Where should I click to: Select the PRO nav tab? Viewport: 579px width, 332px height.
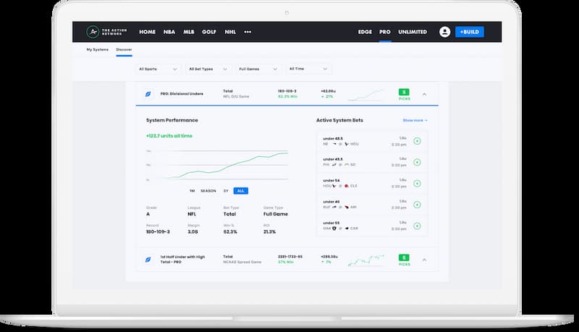click(x=385, y=32)
